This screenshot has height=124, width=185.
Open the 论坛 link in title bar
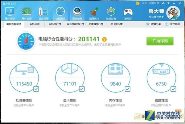(x=145, y=3)
